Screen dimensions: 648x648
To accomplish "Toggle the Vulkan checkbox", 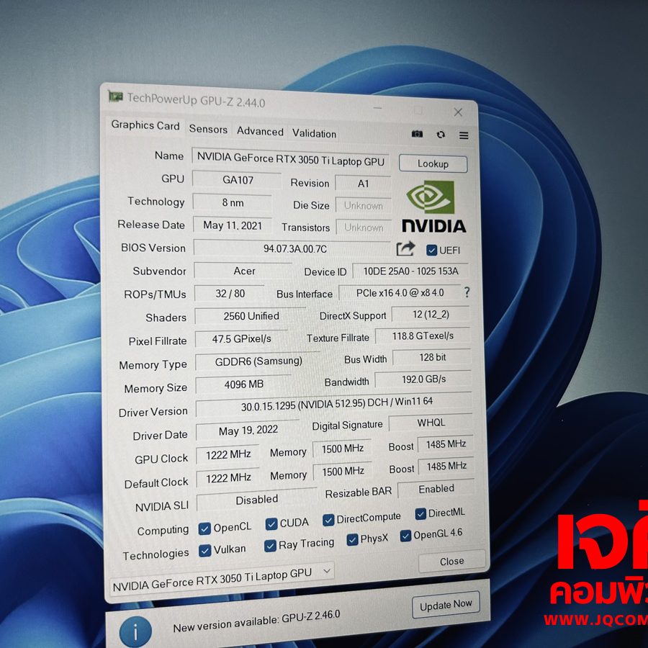I will click(204, 551).
